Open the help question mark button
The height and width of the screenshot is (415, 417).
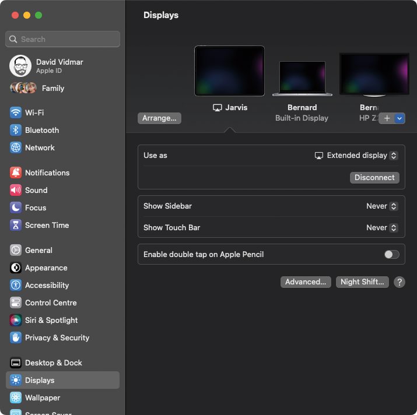point(400,282)
